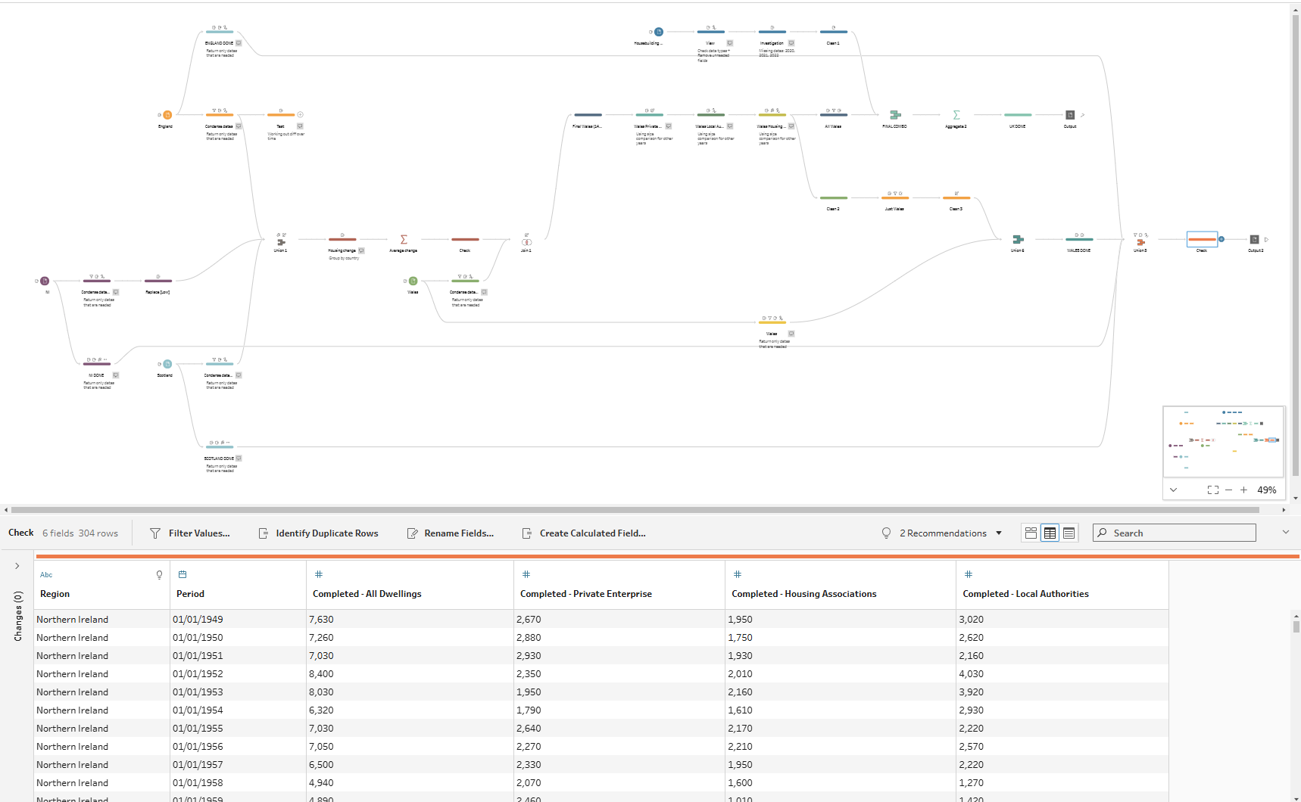Change Completed - Local Authorities data type
1301x802 pixels.
coord(969,575)
